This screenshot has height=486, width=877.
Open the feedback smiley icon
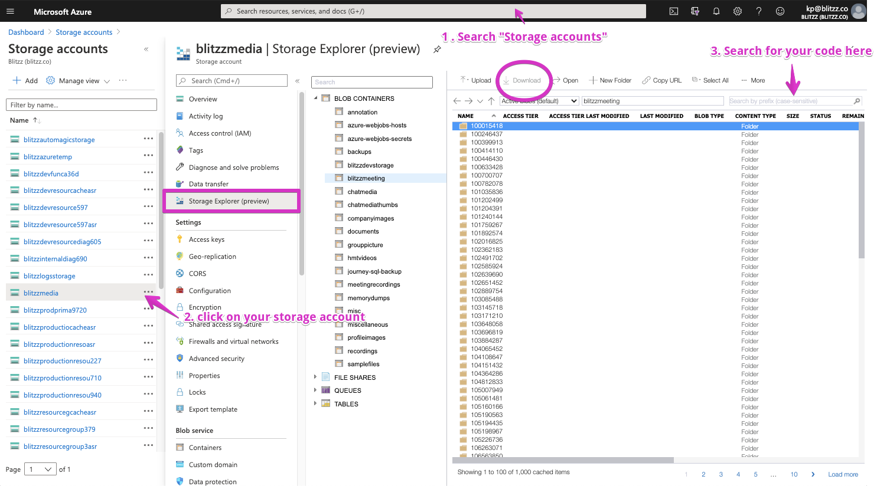[780, 11]
